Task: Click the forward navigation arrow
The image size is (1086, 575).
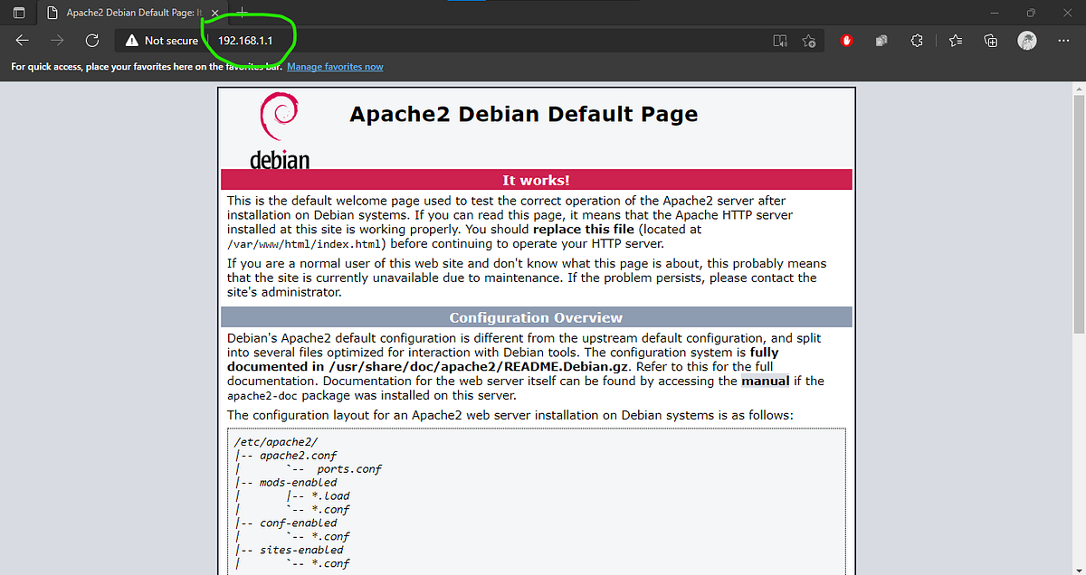Action: [56, 40]
